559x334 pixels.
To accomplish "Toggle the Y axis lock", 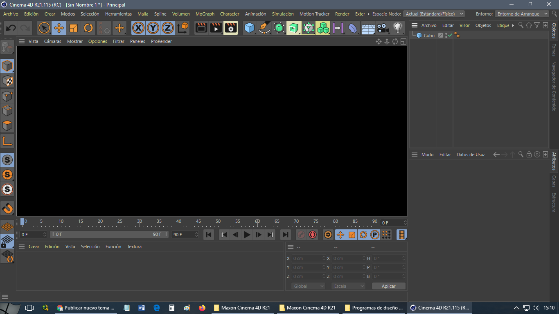I will [x=153, y=28].
